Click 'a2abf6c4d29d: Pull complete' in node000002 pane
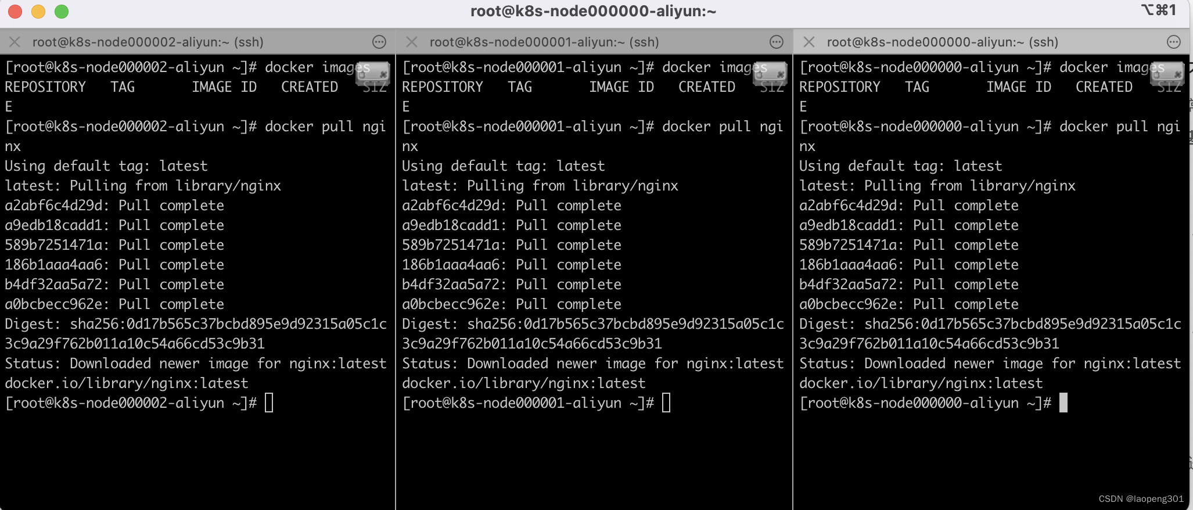This screenshot has width=1193, height=510. coord(114,206)
